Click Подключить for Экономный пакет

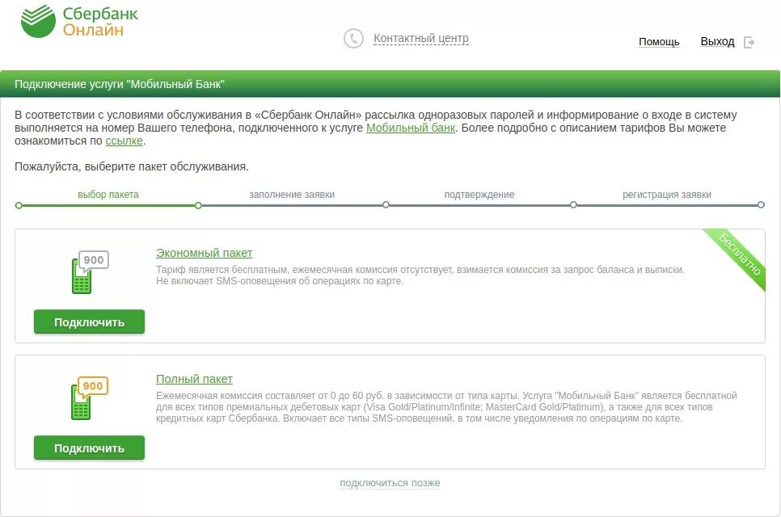[89, 322]
